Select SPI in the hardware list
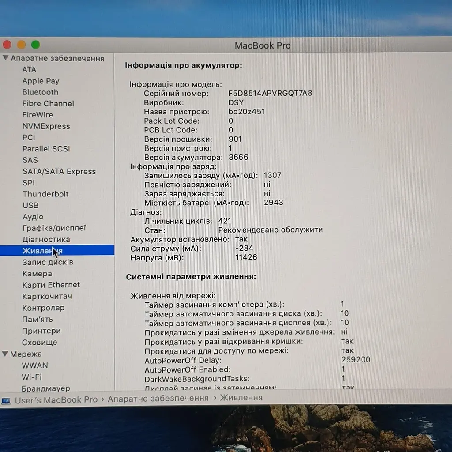452x452 pixels. click(x=29, y=183)
